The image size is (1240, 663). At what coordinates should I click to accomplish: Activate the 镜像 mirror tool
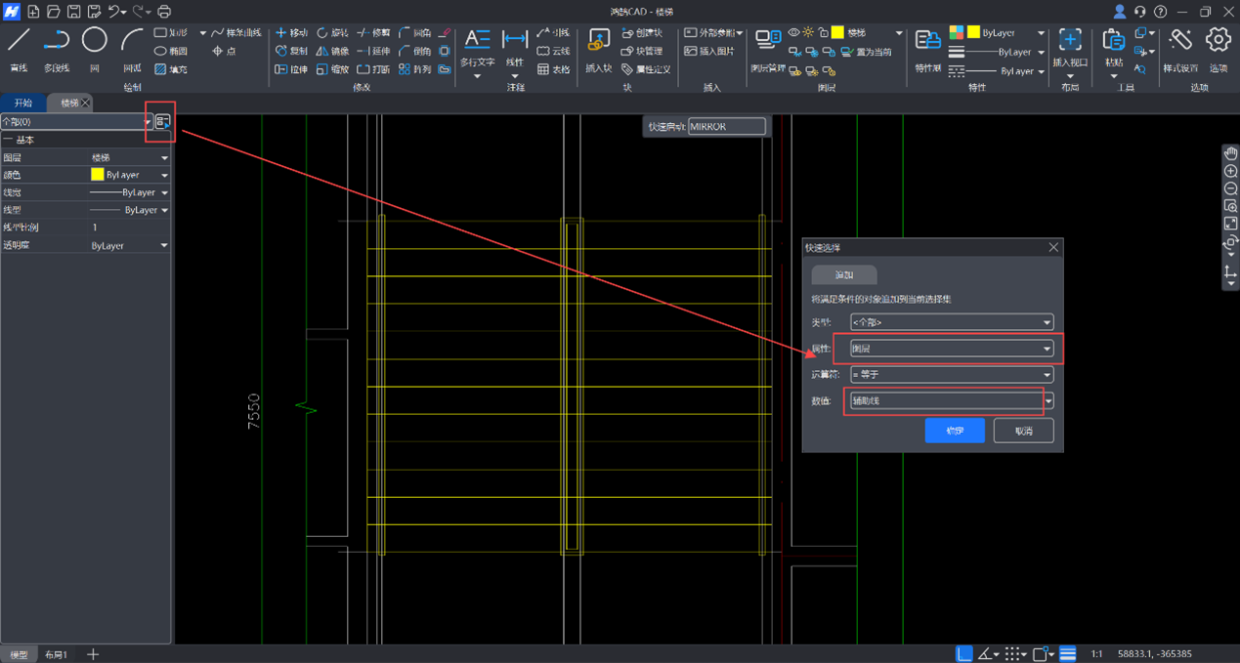pos(331,51)
